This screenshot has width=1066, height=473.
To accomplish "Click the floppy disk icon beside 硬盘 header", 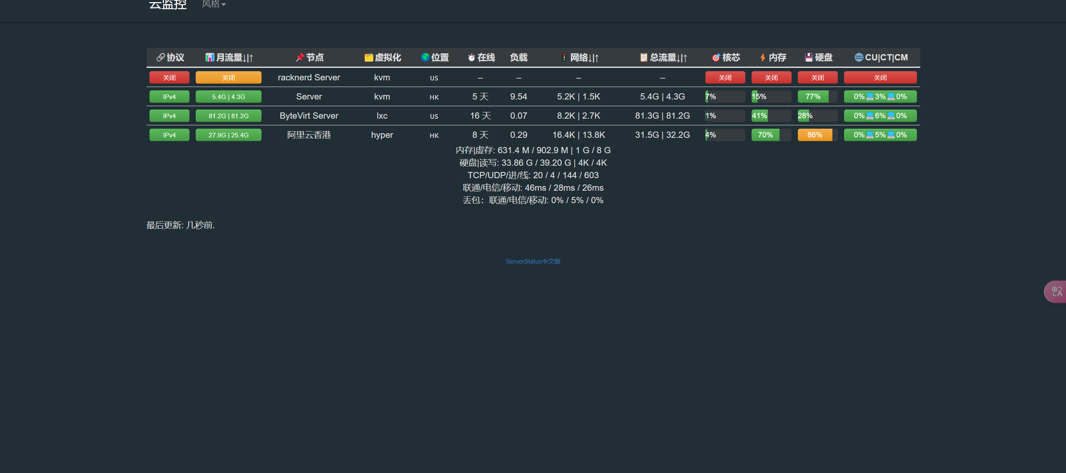I will tap(809, 57).
